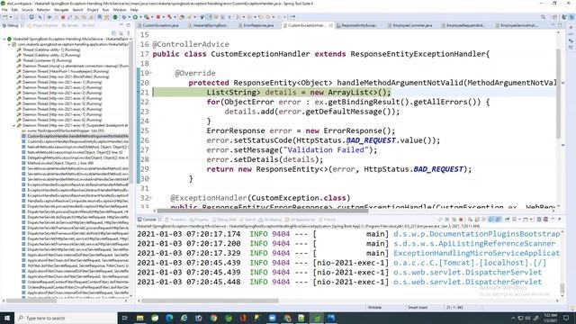This screenshot has width=576, height=324.
Task: Click the green Run toolbar icon
Action: [x=135, y=17]
